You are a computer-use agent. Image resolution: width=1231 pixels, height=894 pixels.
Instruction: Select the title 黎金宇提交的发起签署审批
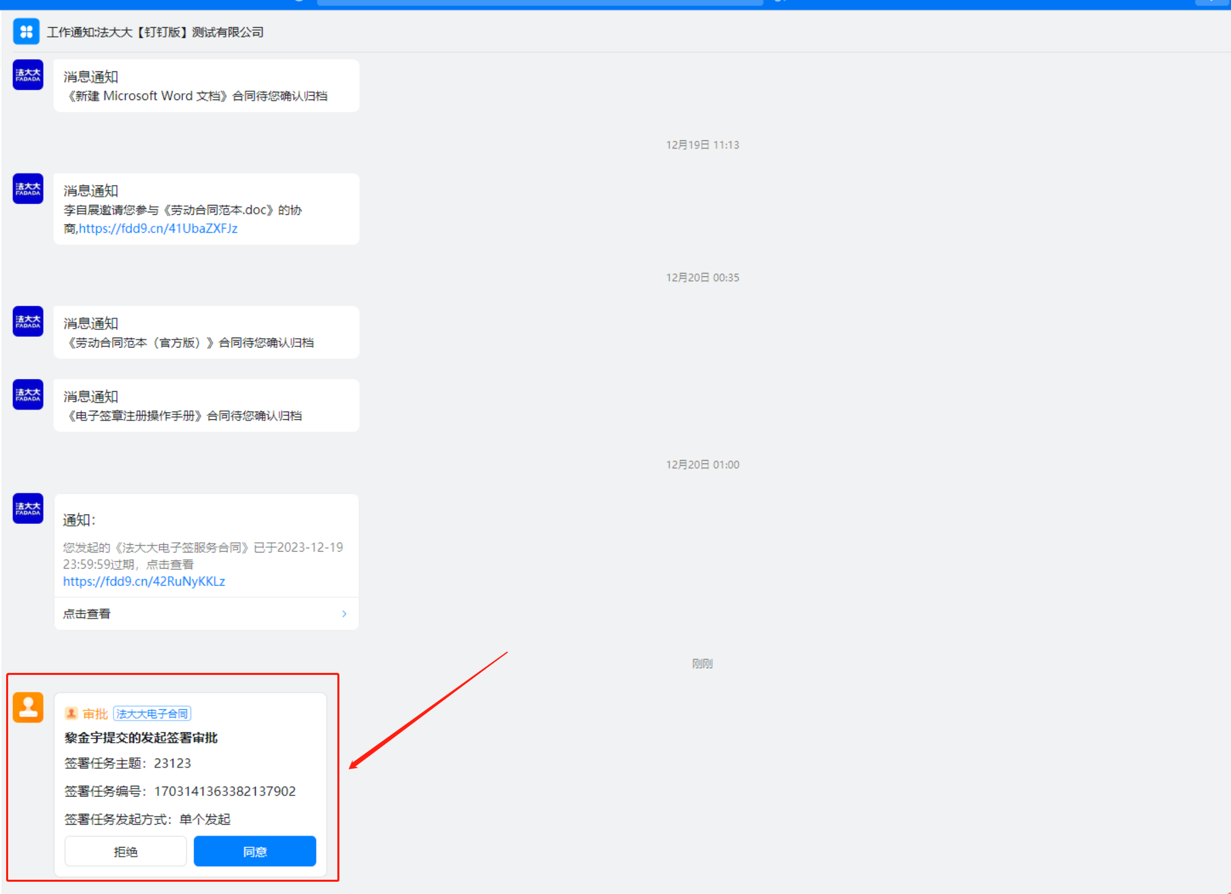(x=141, y=738)
